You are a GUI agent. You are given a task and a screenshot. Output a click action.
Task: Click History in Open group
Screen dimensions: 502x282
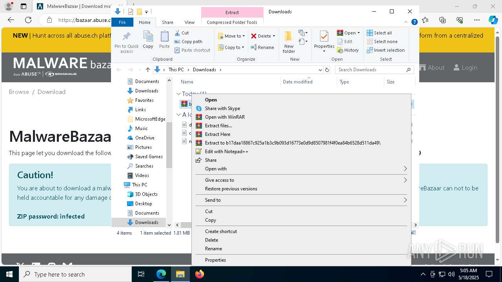tap(348, 50)
